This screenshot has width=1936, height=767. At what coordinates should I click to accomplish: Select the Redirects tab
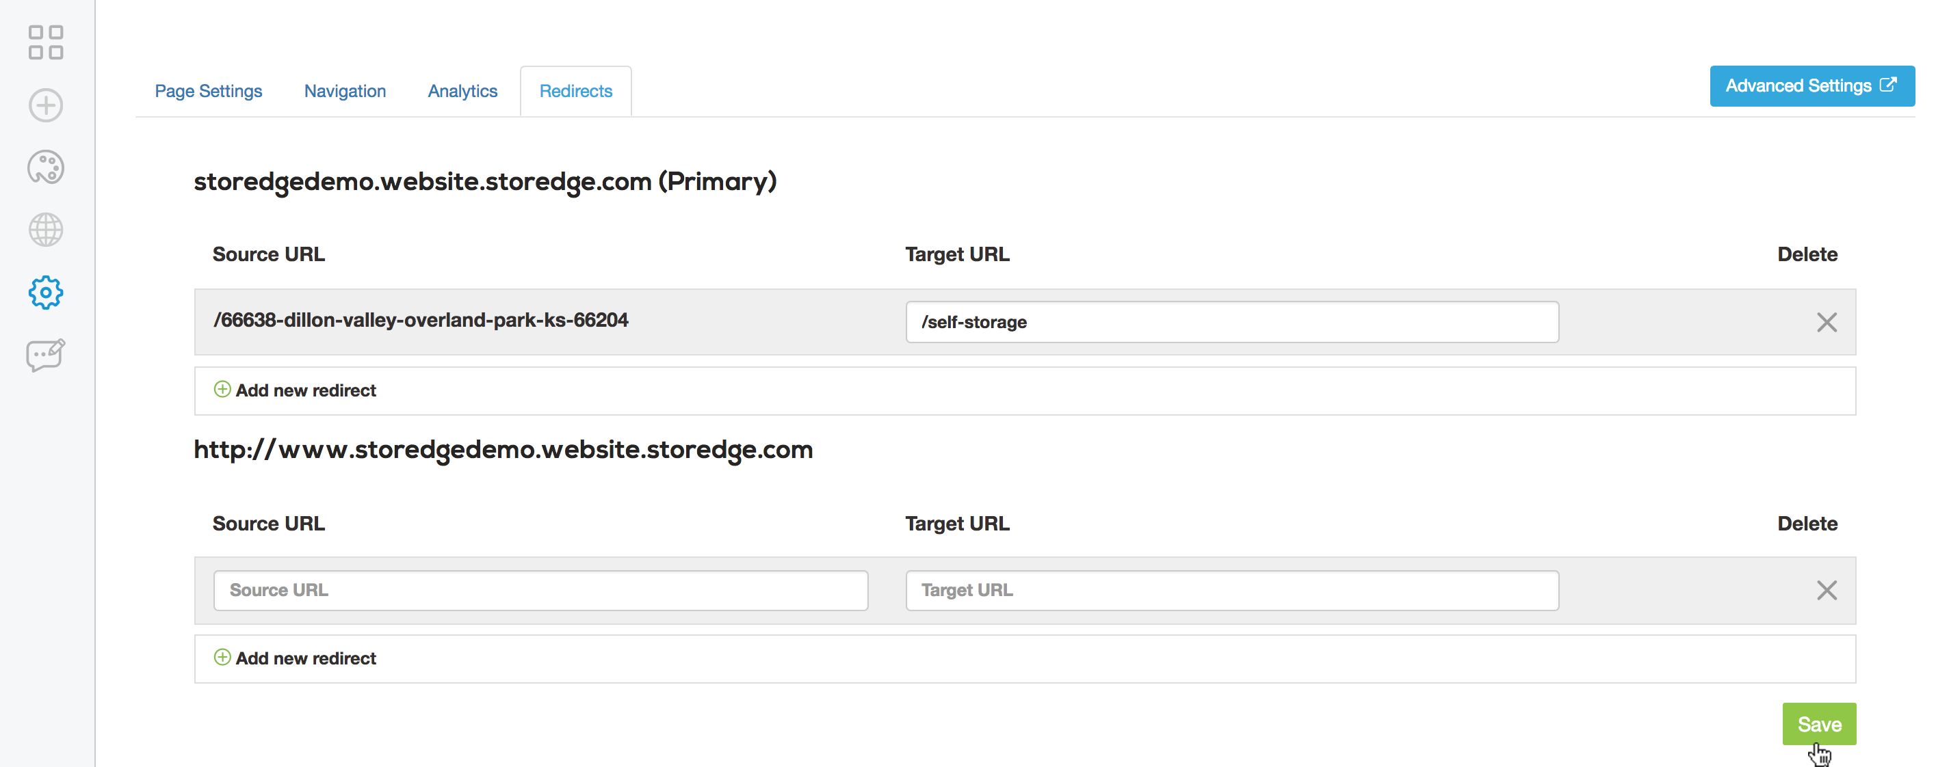pyautogui.click(x=576, y=91)
